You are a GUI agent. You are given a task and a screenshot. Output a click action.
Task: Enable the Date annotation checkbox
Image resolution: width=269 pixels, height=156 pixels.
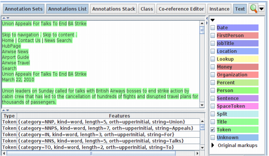click(213, 28)
